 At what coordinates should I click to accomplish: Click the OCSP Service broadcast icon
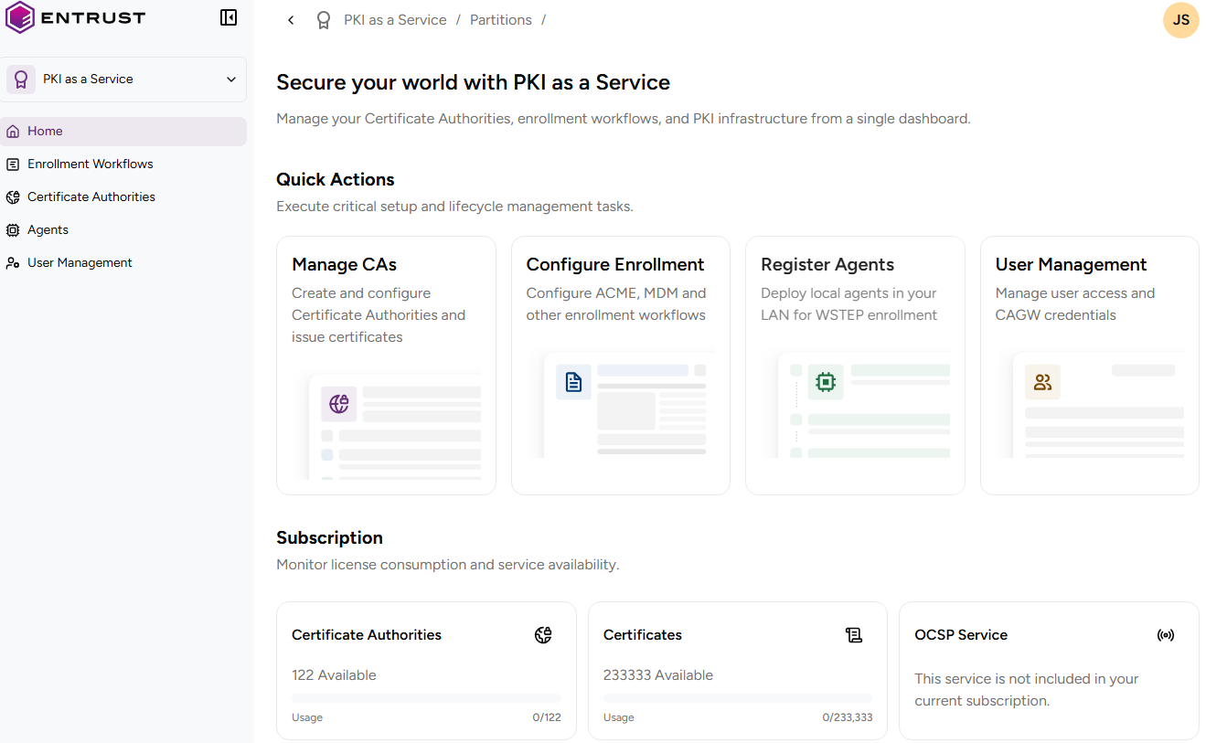pos(1166,635)
